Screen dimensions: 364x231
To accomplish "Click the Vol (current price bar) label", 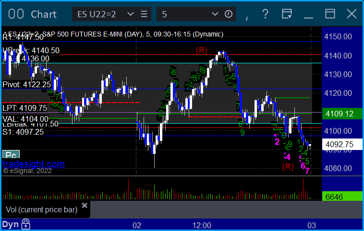I will click(x=42, y=210).
